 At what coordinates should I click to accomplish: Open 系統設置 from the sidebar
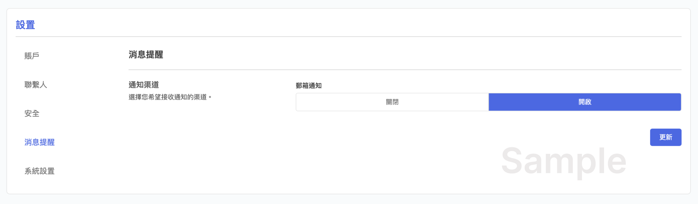40,171
